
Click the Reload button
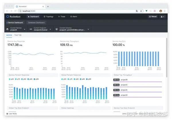coord(153,17)
